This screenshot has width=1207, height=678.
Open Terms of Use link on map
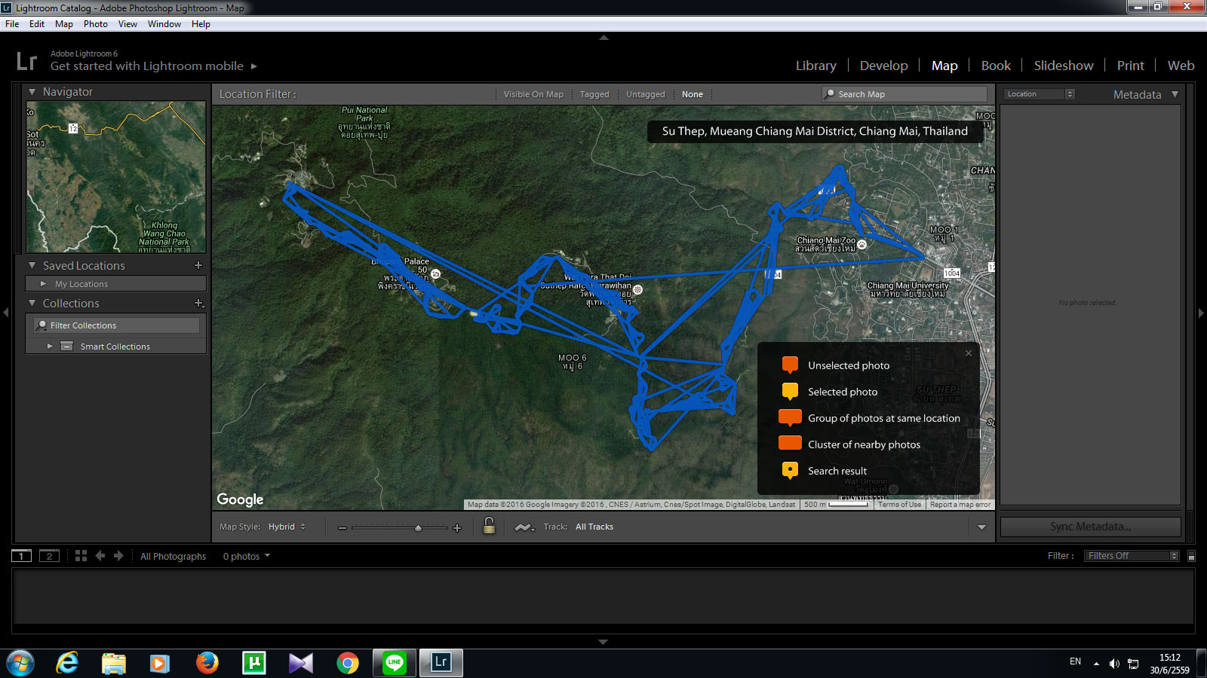(x=899, y=505)
